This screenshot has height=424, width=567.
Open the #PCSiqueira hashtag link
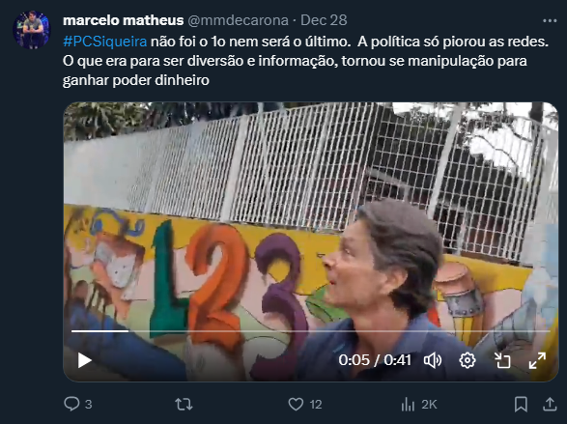105,42
